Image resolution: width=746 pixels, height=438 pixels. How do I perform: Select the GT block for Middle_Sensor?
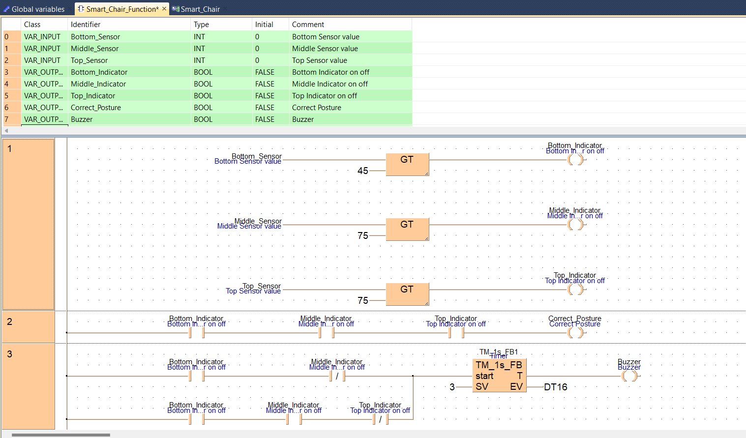tap(408, 229)
